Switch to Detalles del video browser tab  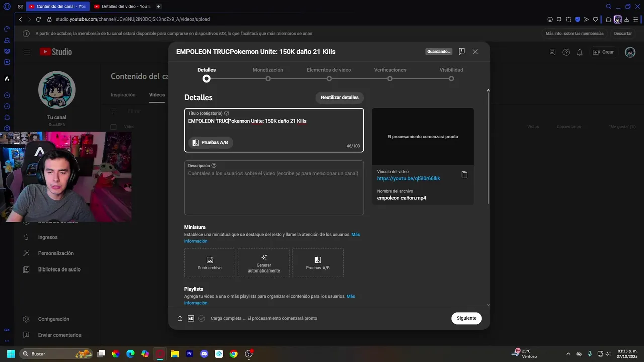[122, 7]
